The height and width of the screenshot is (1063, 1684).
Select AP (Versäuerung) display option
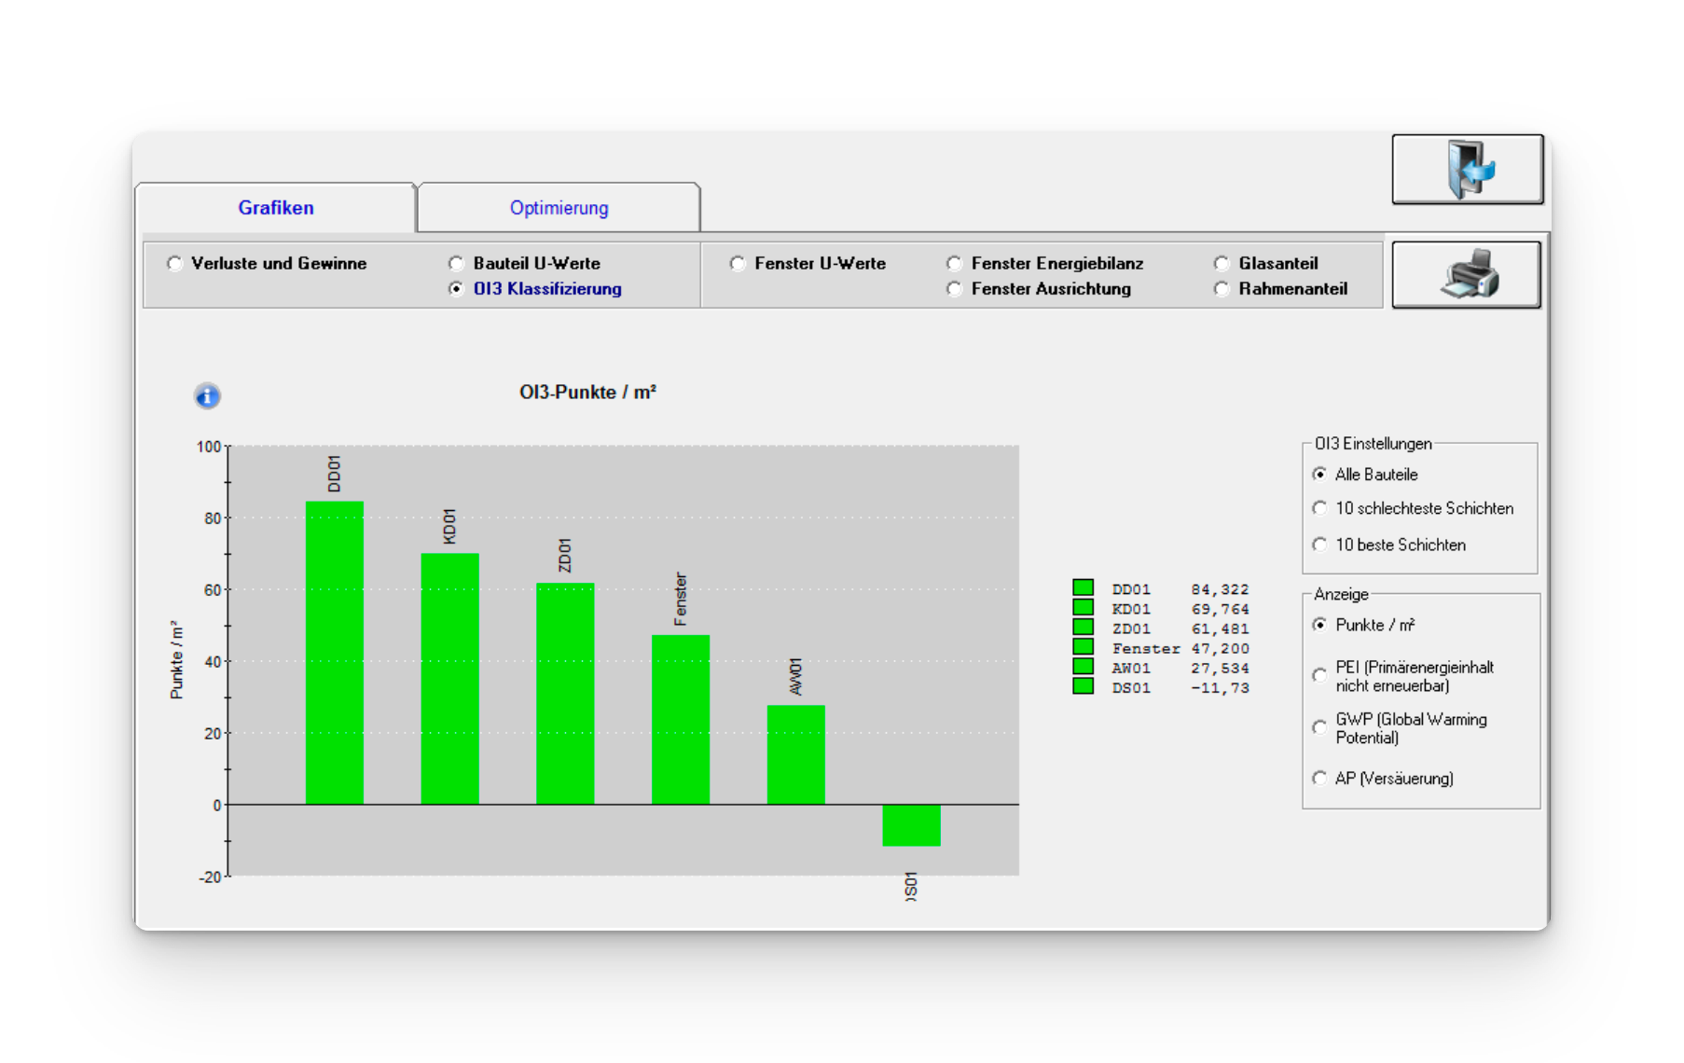point(1319,778)
